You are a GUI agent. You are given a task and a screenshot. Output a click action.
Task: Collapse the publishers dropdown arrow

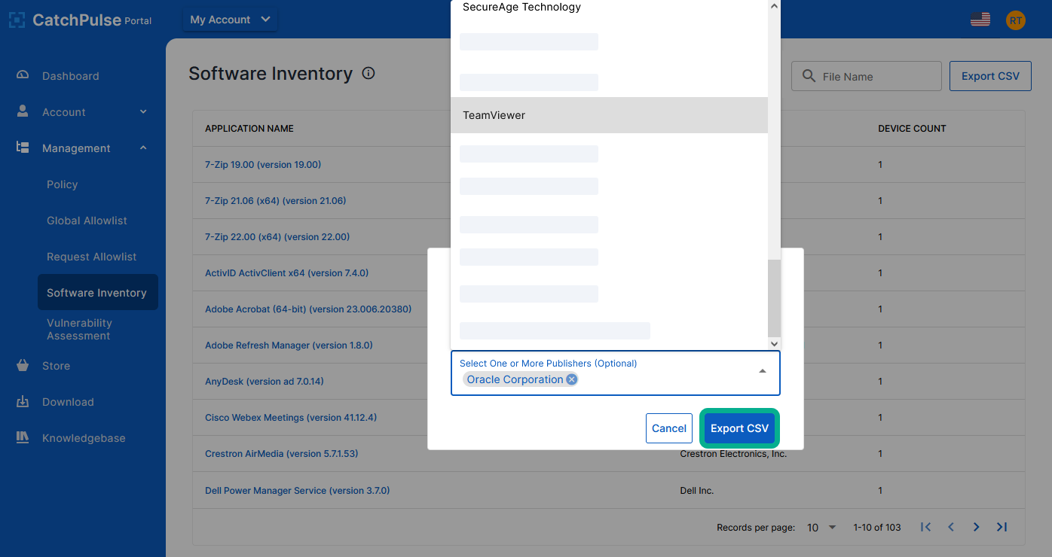point(763,372)
